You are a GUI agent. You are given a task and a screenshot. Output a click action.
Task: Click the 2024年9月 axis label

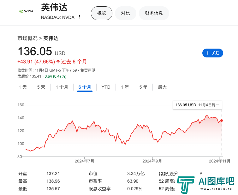tap(152, 161)
